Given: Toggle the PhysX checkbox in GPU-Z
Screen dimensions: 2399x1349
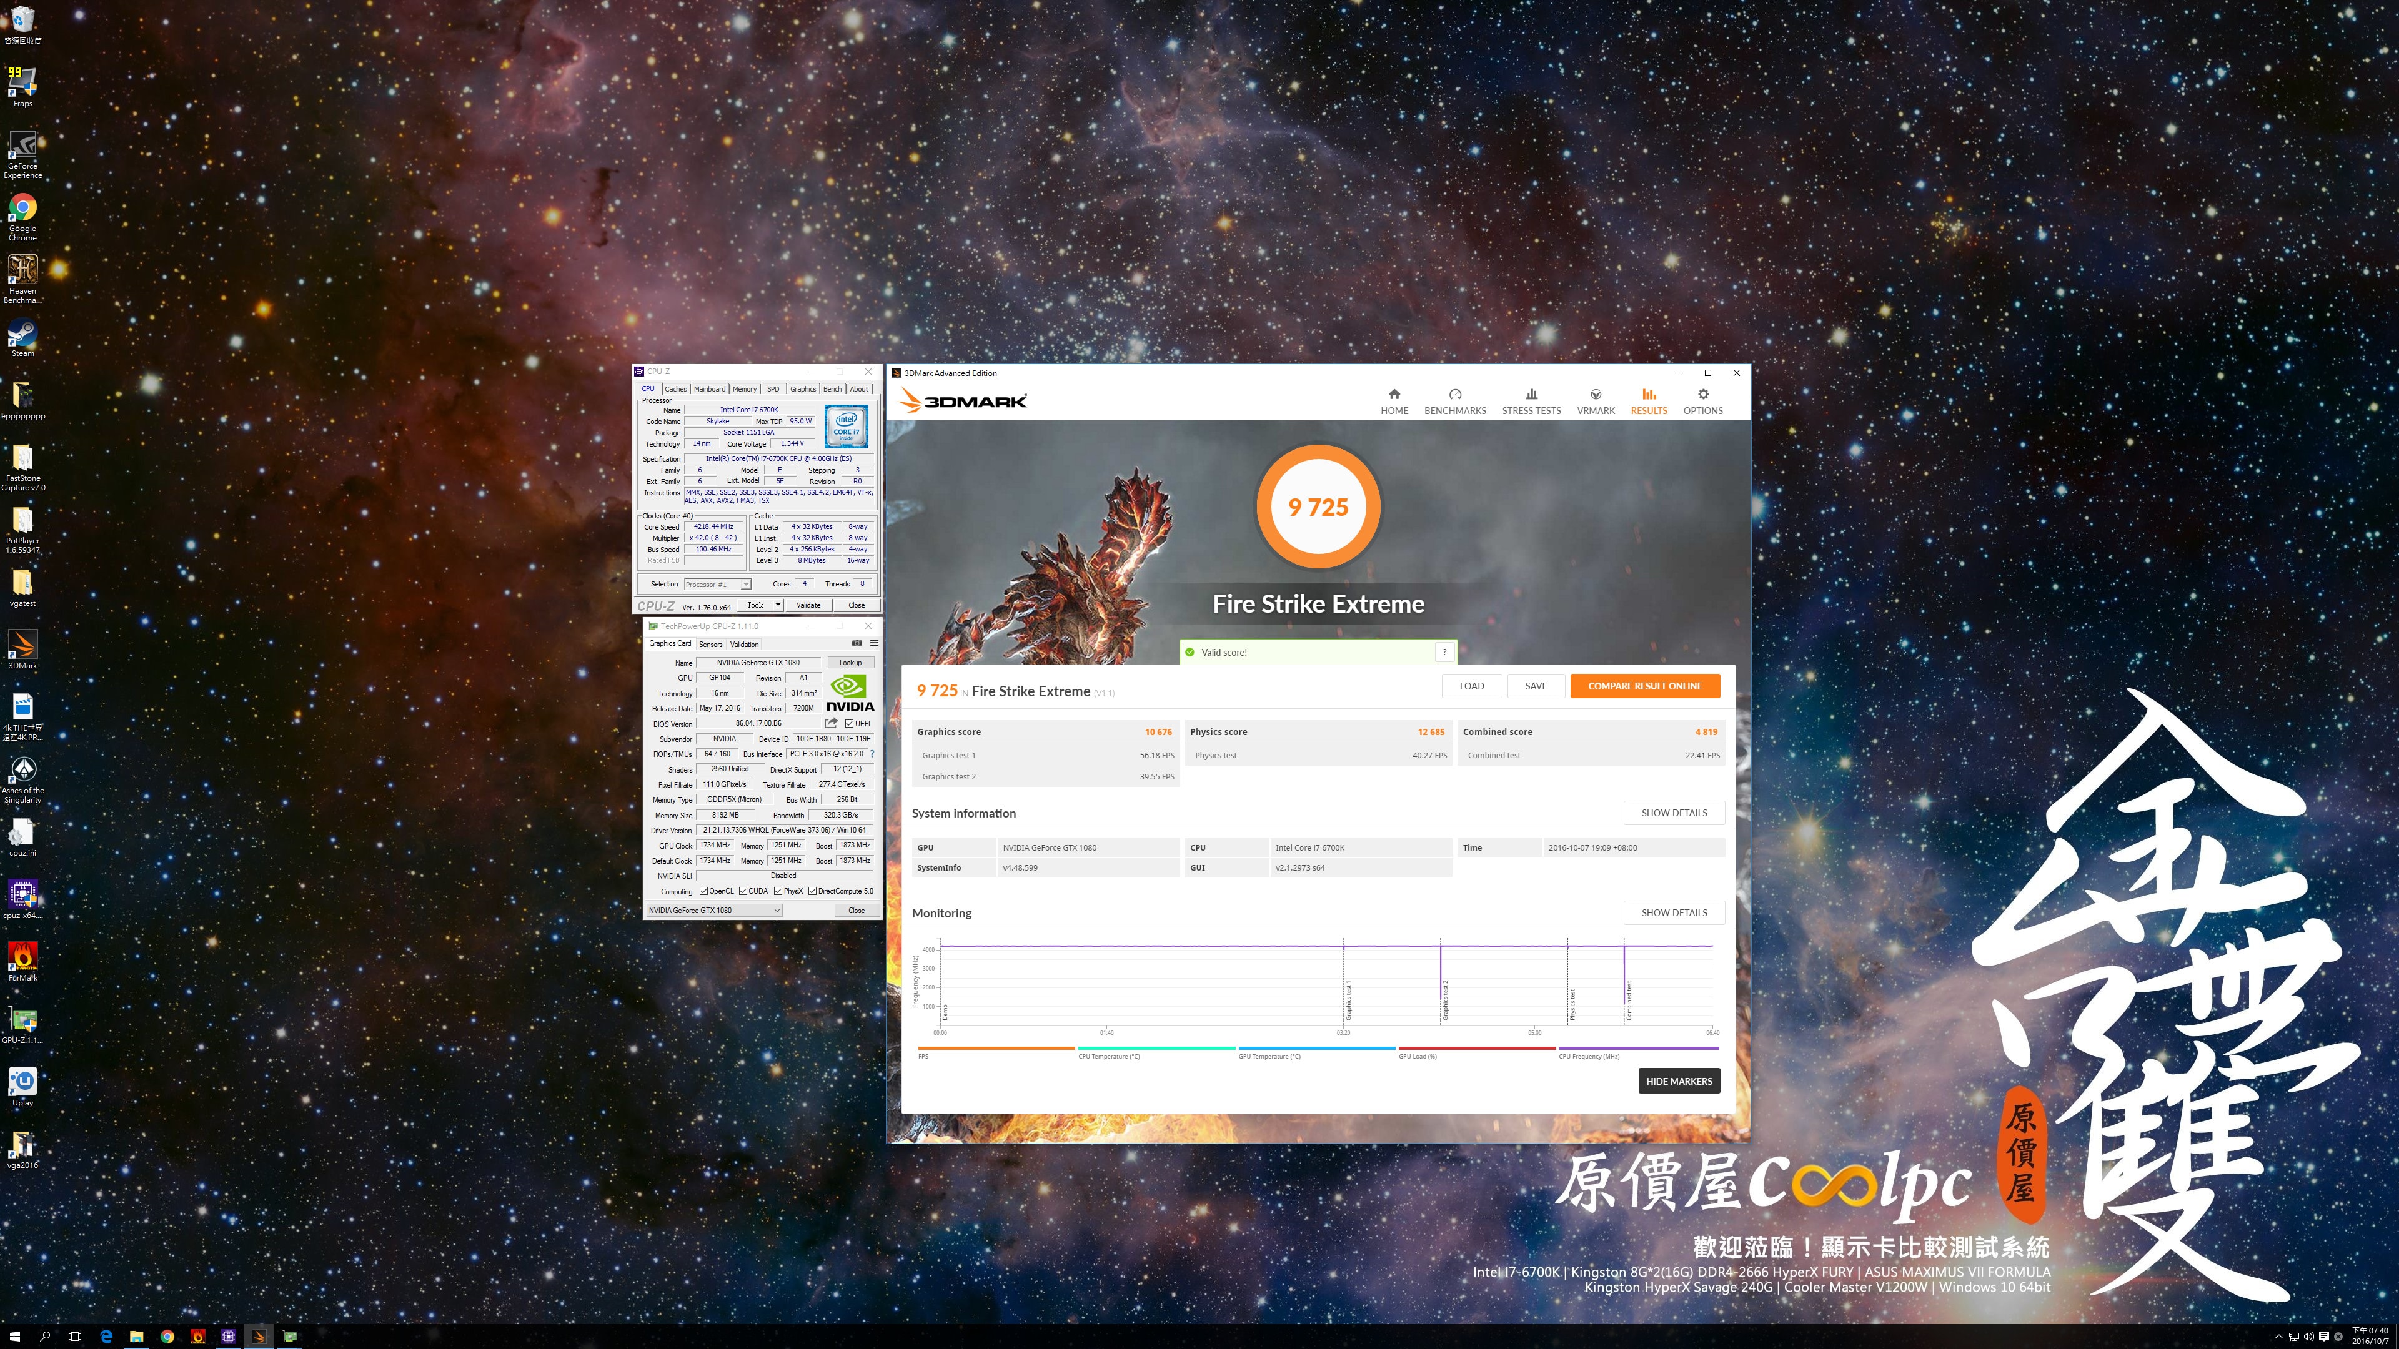Looking at the screenshot, I should [778, 891].
